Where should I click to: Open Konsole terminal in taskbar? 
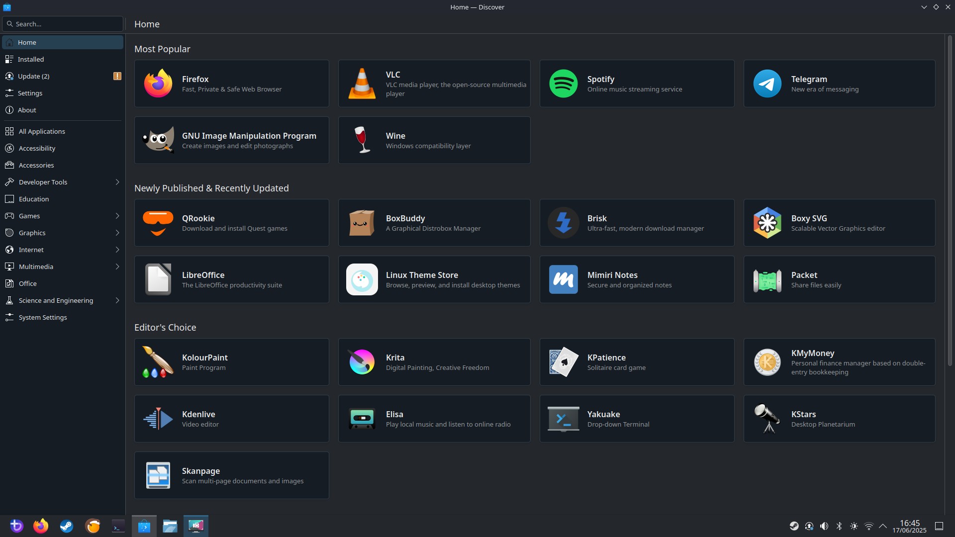(x=118, y=526)
